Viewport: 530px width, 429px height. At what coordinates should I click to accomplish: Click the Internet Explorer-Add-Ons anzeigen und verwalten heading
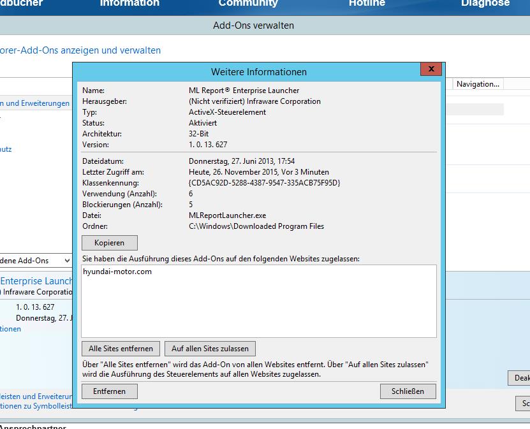(80, 50)
